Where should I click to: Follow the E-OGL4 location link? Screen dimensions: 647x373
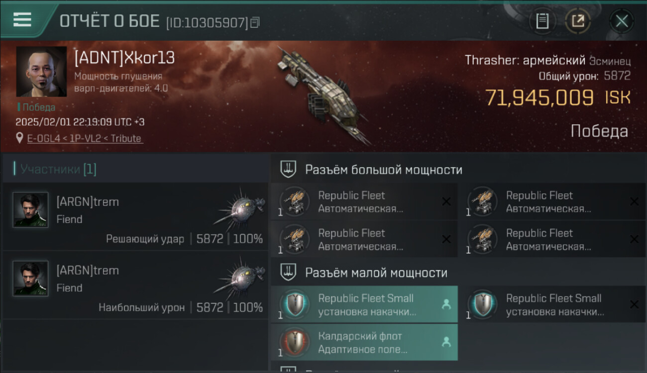pyautogui.click(x=85, y=138)
